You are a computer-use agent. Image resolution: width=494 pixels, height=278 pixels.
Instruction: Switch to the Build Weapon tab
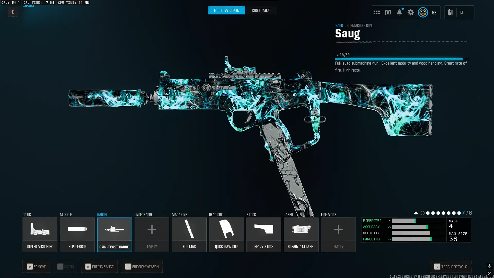pyautogui.click(x=226, y=11)
